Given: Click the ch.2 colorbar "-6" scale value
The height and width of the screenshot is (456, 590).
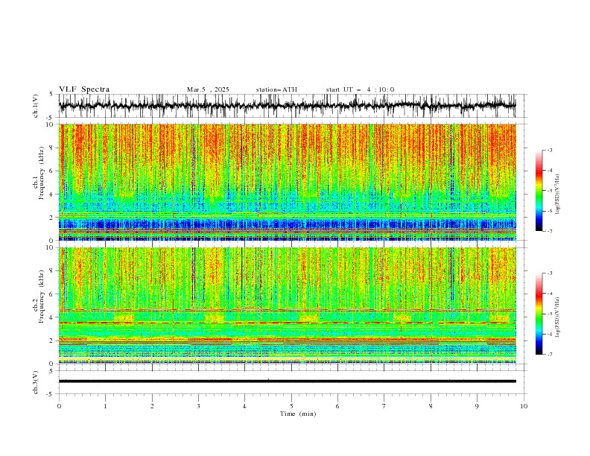Looking at the screenshot, I should coord(550,334).
